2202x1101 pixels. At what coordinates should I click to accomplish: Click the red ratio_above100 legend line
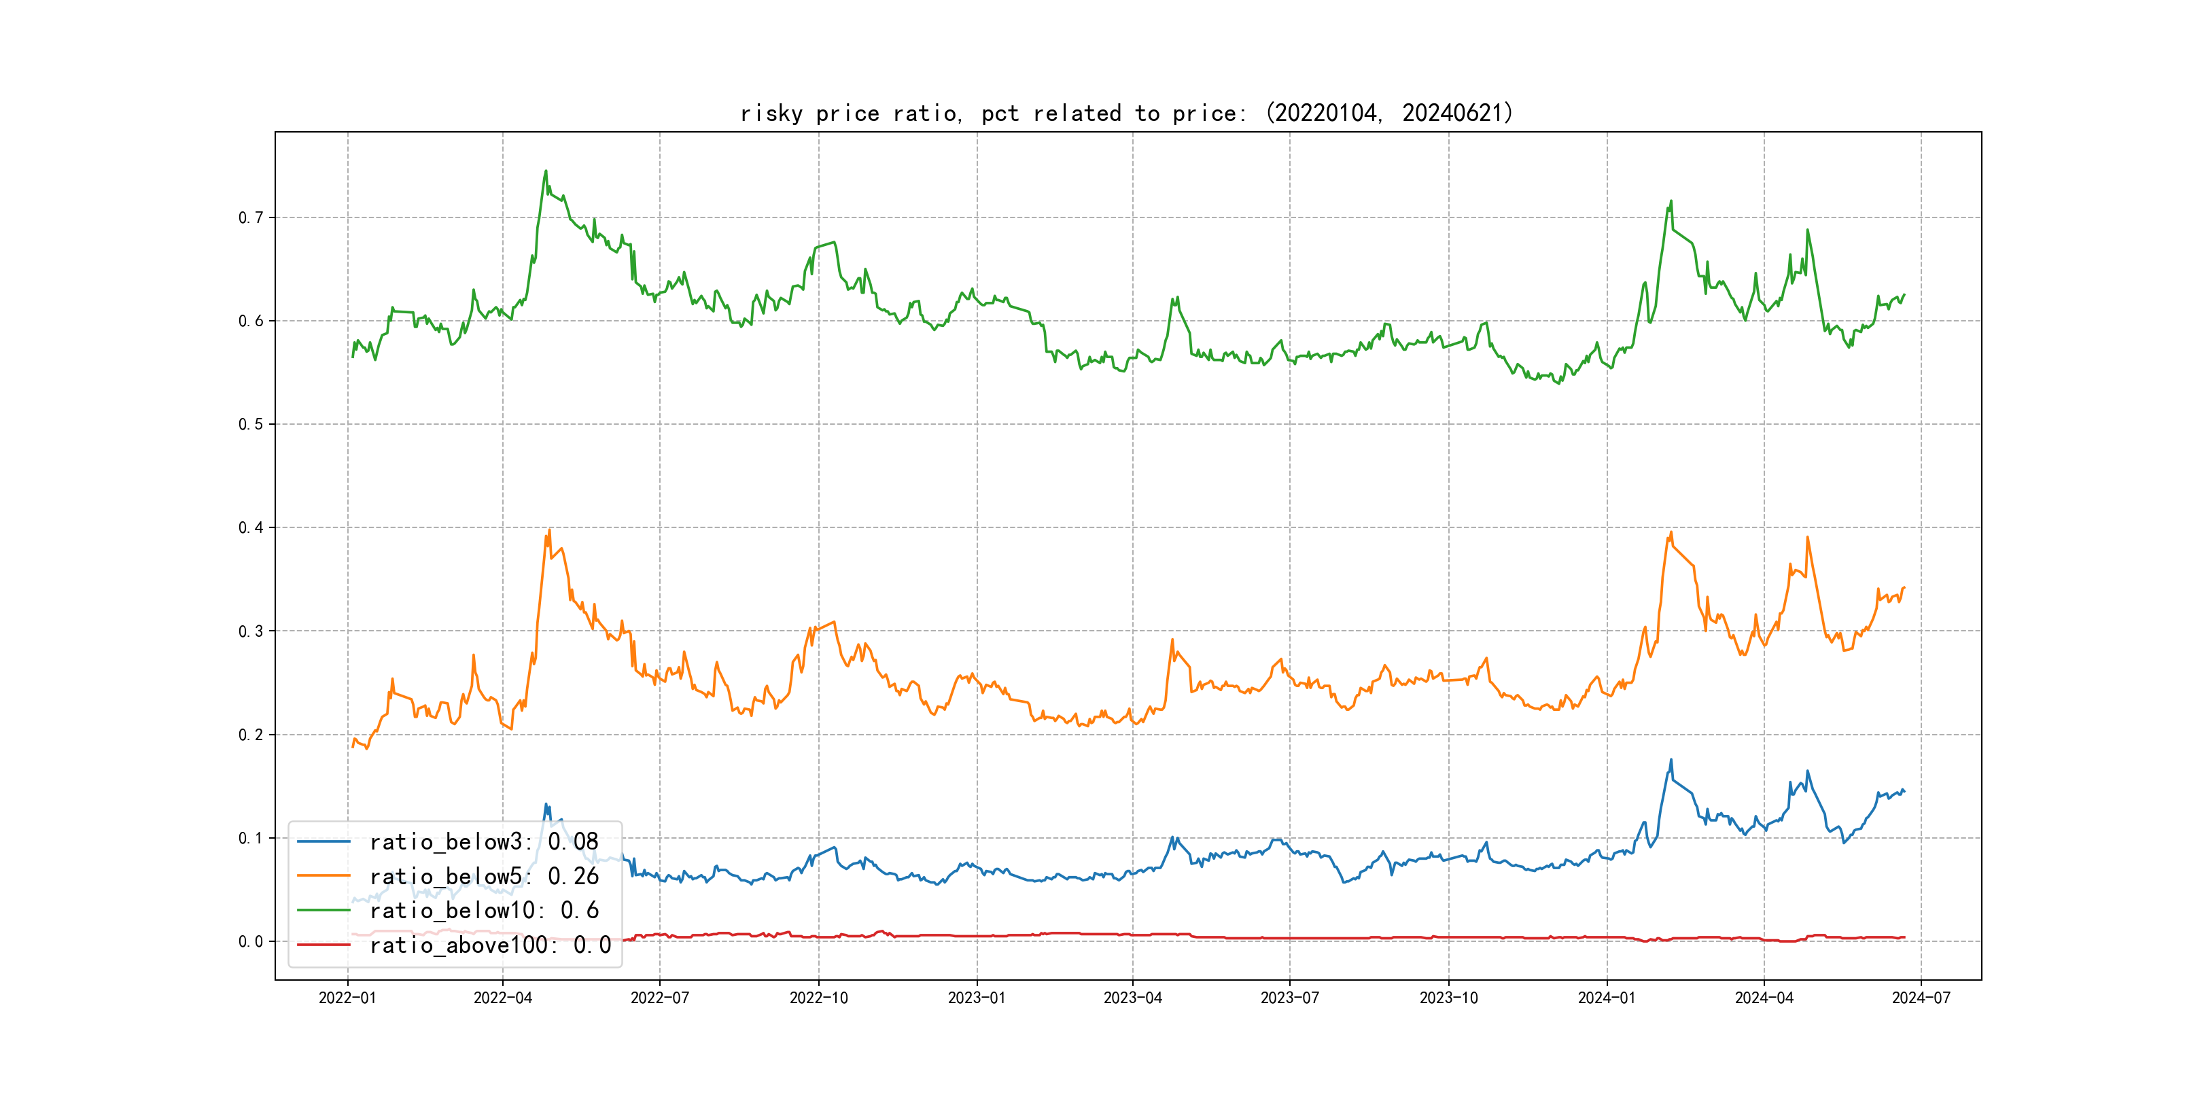323,945
